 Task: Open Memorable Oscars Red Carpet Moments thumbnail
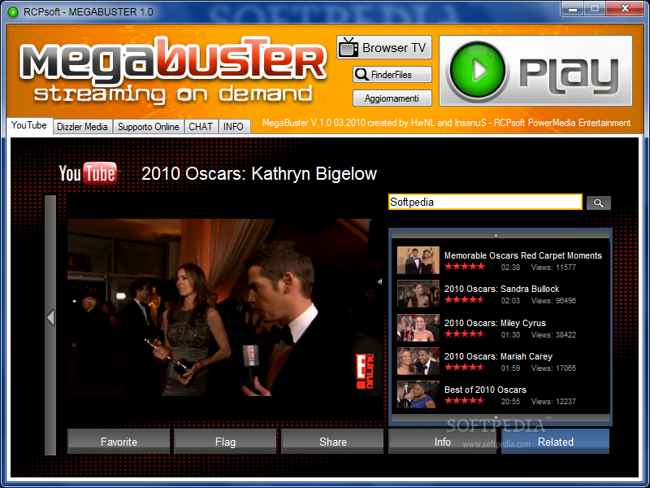[418, 260]
